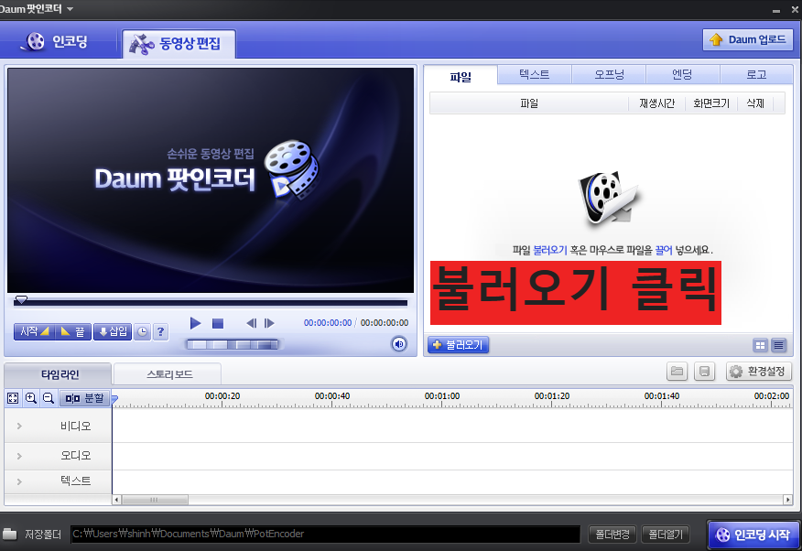This screenshot has height=551, width=802.
Task: Click timeline scrollbar left arrow
Action: point(117,500)
